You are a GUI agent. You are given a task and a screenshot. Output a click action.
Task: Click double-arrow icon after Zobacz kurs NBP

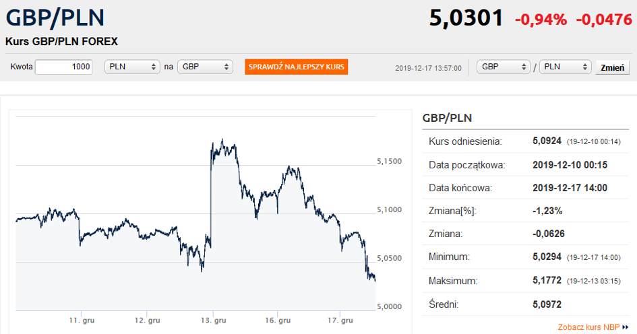point(626,327)
